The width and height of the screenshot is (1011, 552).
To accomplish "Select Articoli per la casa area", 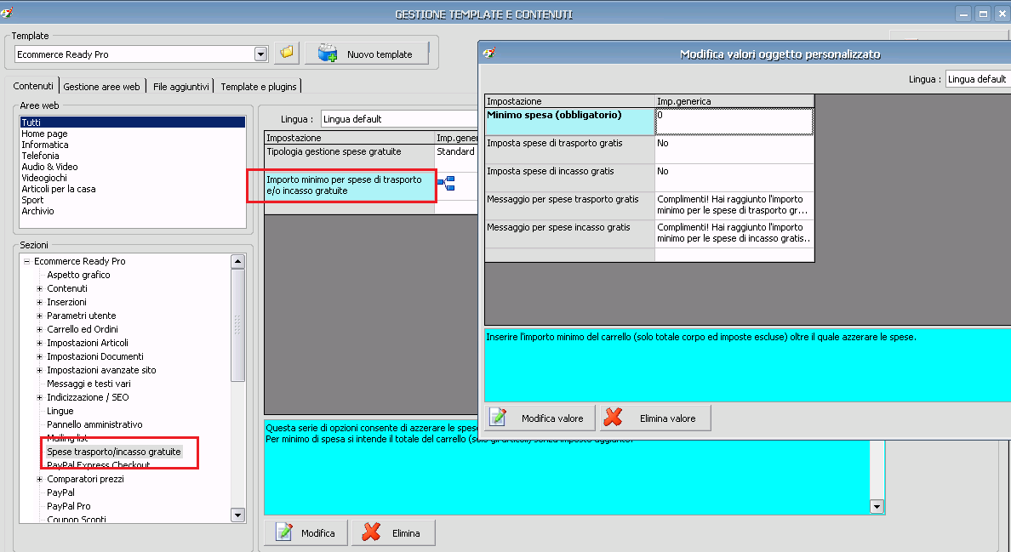I will (58, 189).
